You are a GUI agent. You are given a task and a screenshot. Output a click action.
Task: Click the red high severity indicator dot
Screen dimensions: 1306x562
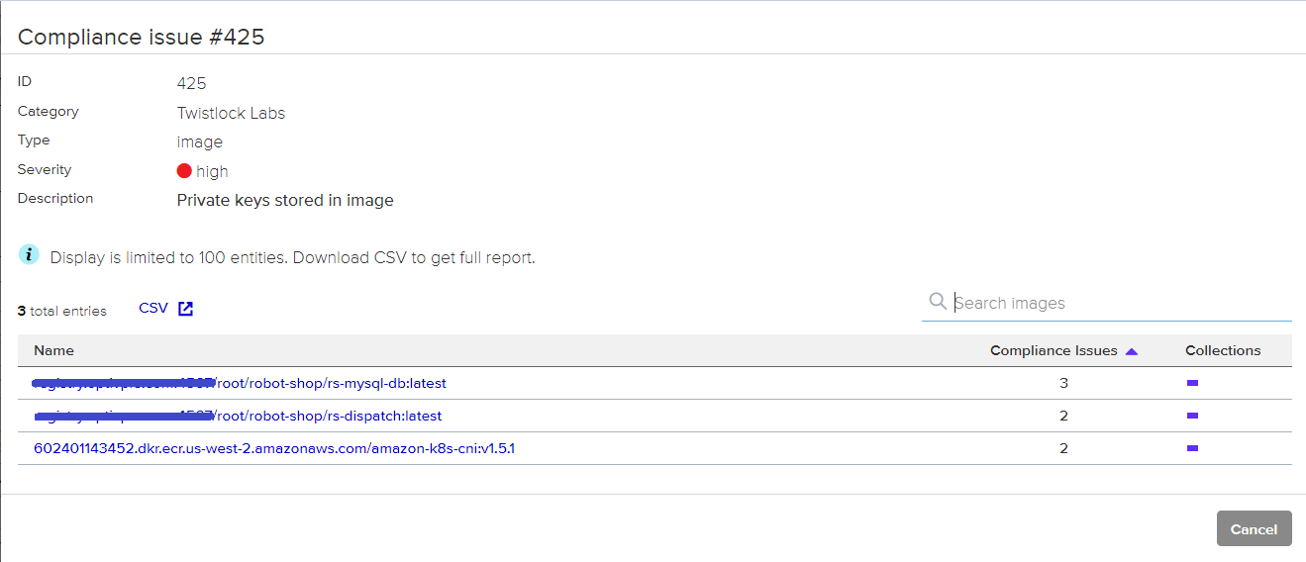pos(184,171)
